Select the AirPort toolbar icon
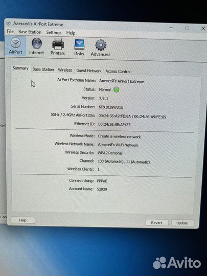The width and height of the screenshot is (207, 276). tap(15, 46)
